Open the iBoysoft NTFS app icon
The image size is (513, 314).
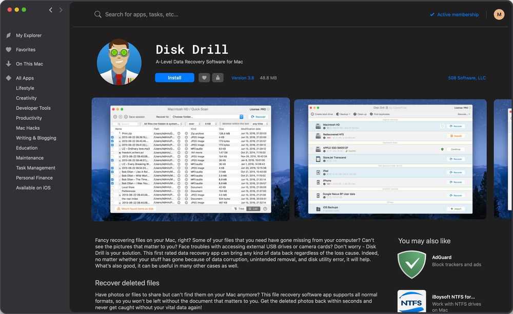pyautogui.click(x=411, y=301)
